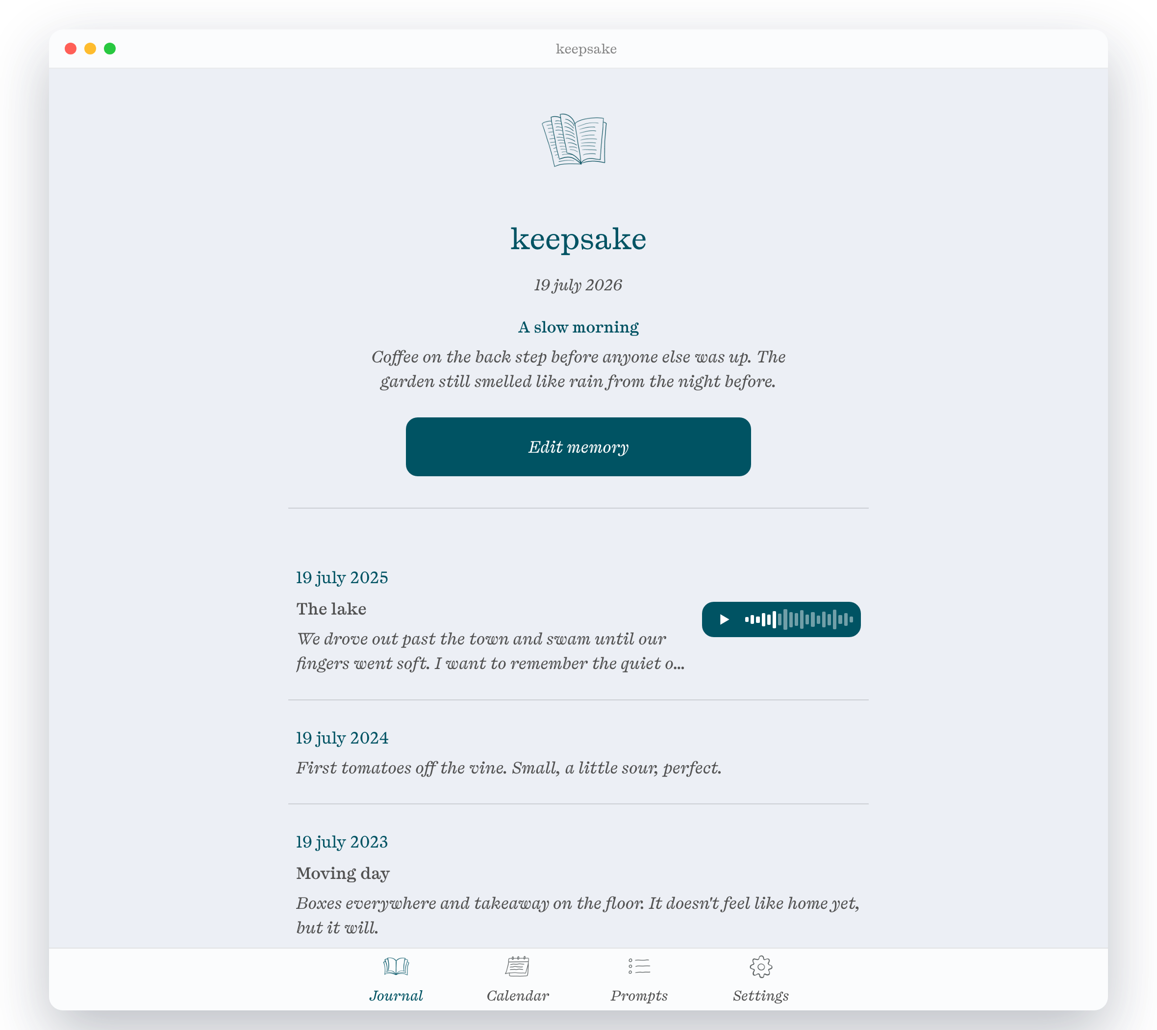Open the 19 july 2024 entry
Image resolution: width=1157 pixels, height=1030 pixels.
(578, 752)
